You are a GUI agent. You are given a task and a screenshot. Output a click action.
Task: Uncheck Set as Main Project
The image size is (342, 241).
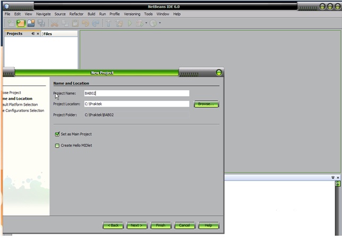coord(57,134)
